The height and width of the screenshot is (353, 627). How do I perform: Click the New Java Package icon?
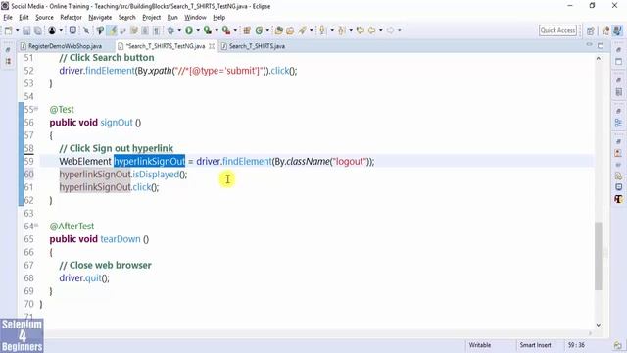pyautogui.click(x=247, y=30)
